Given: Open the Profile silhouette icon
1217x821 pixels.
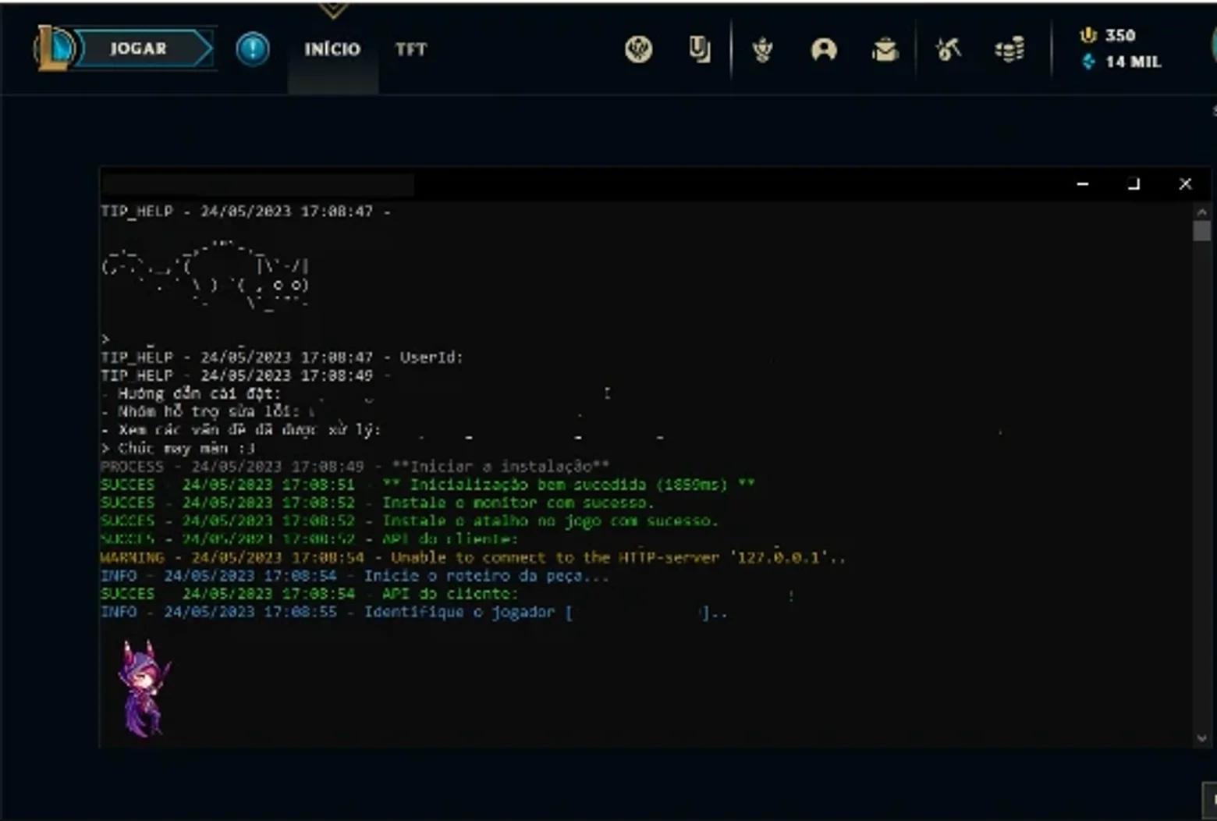Looking at the screenshot, I should [824, 50].
